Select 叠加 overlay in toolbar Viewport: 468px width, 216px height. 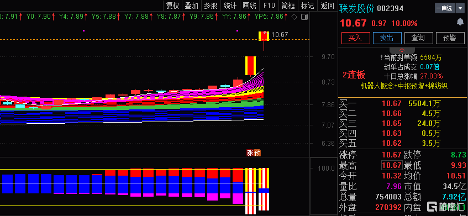(x=192, y=6)
